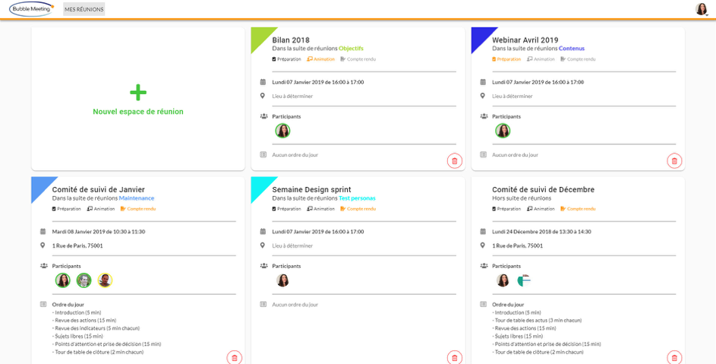Viewport: 716px width, 364px height.
Task: Open Animation tab in Bilan 2018 card
Action: coord(320,59)
